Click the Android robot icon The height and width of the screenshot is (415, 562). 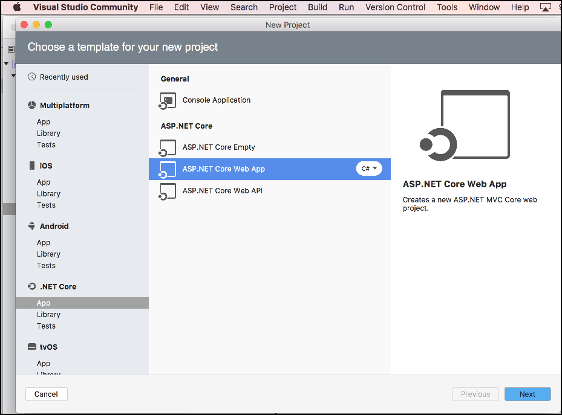click(x=32, y=226)
